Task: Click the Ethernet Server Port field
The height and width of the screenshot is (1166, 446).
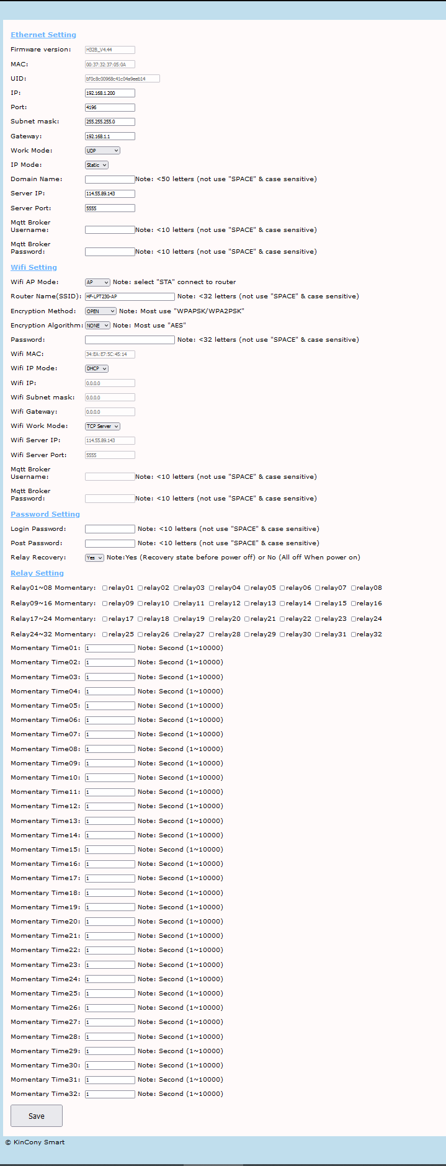Action: 110,208
